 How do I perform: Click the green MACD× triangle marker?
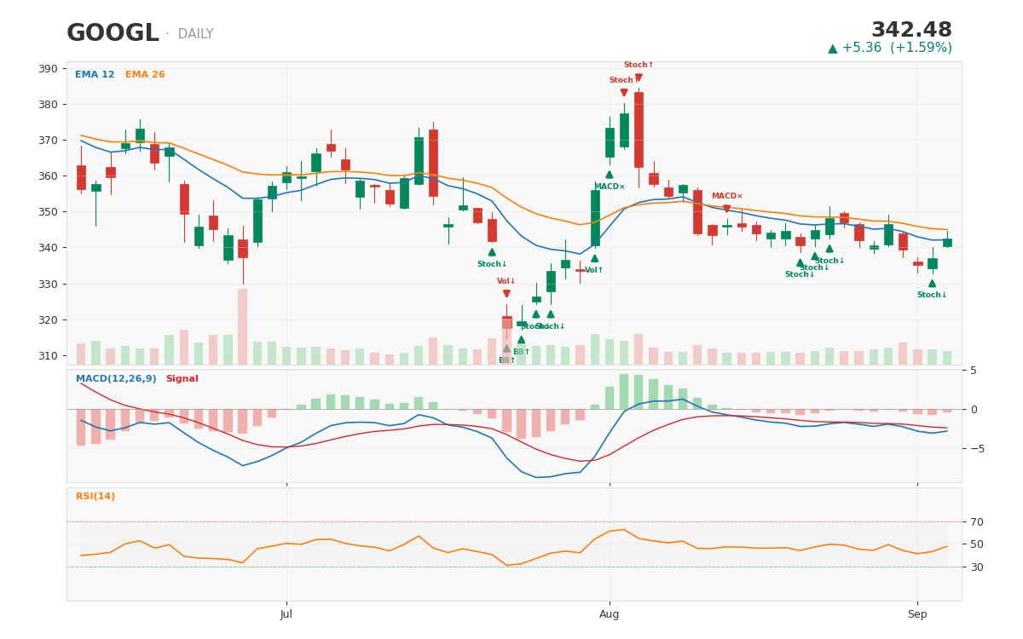click(610, 175)
